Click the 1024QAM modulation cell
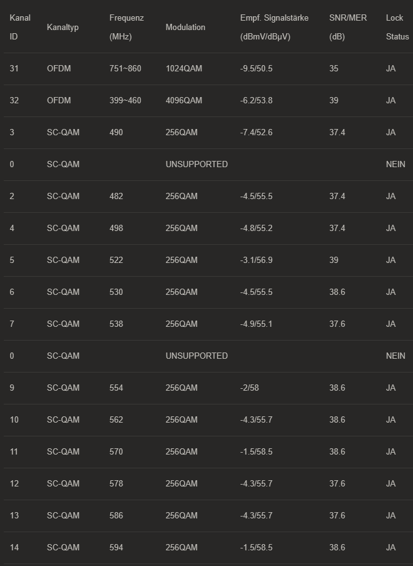The image size is (413, 566). [183, 69]
